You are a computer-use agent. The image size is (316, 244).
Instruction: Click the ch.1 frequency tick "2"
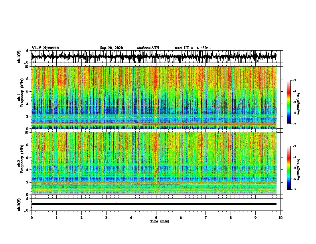[x=28, y=116]
